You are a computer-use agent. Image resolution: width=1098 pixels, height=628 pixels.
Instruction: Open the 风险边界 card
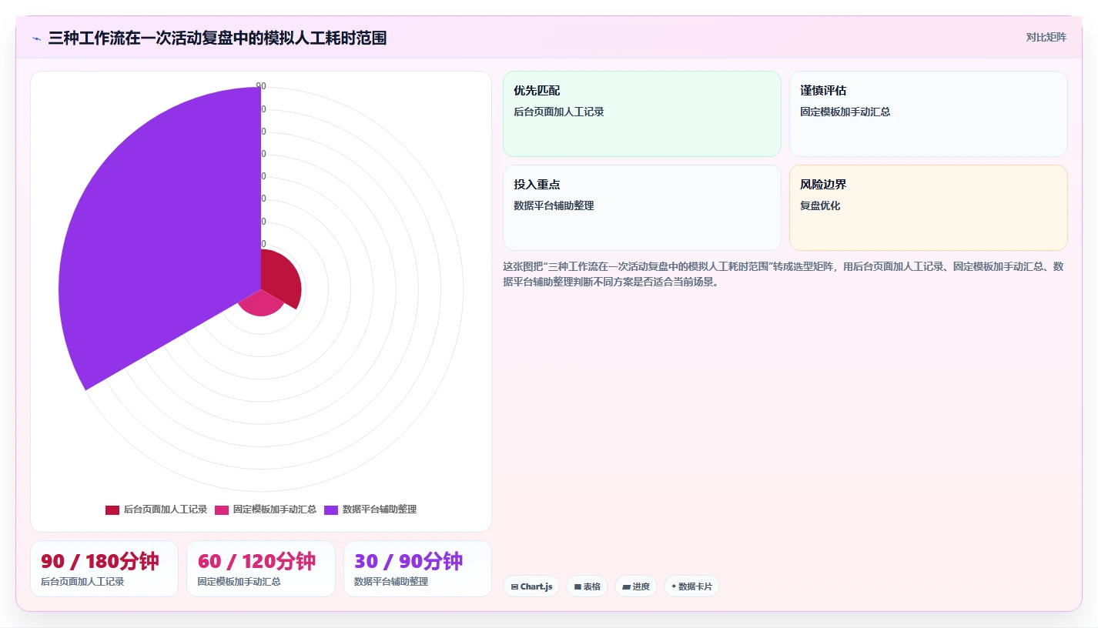coord(928,208)
